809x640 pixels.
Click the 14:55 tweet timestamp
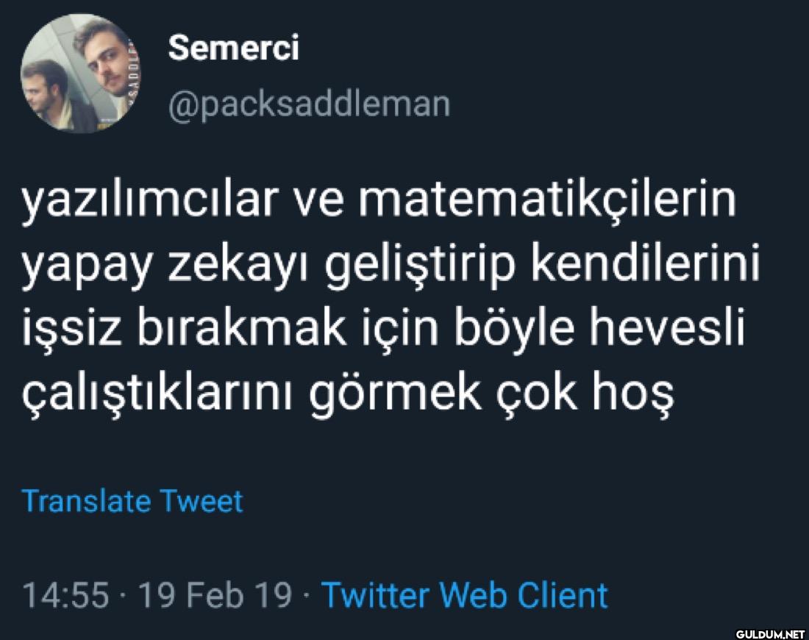(x=66, y=594)
